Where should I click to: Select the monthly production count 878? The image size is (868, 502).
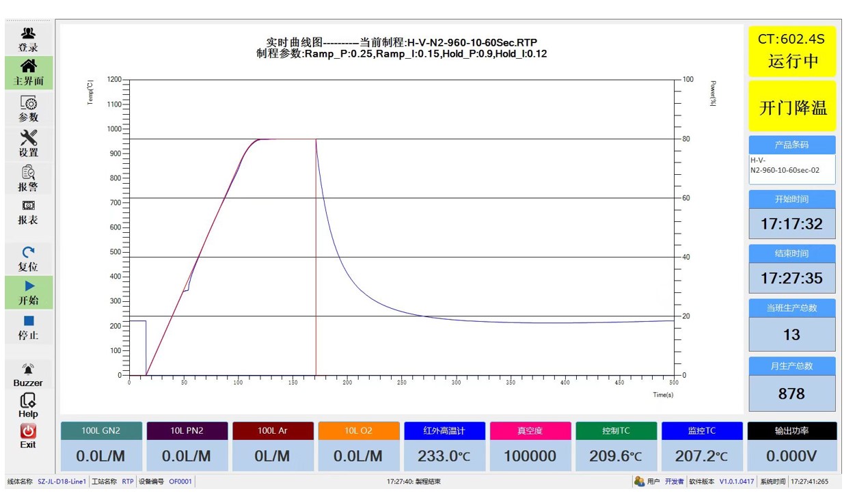click(792, 394)
